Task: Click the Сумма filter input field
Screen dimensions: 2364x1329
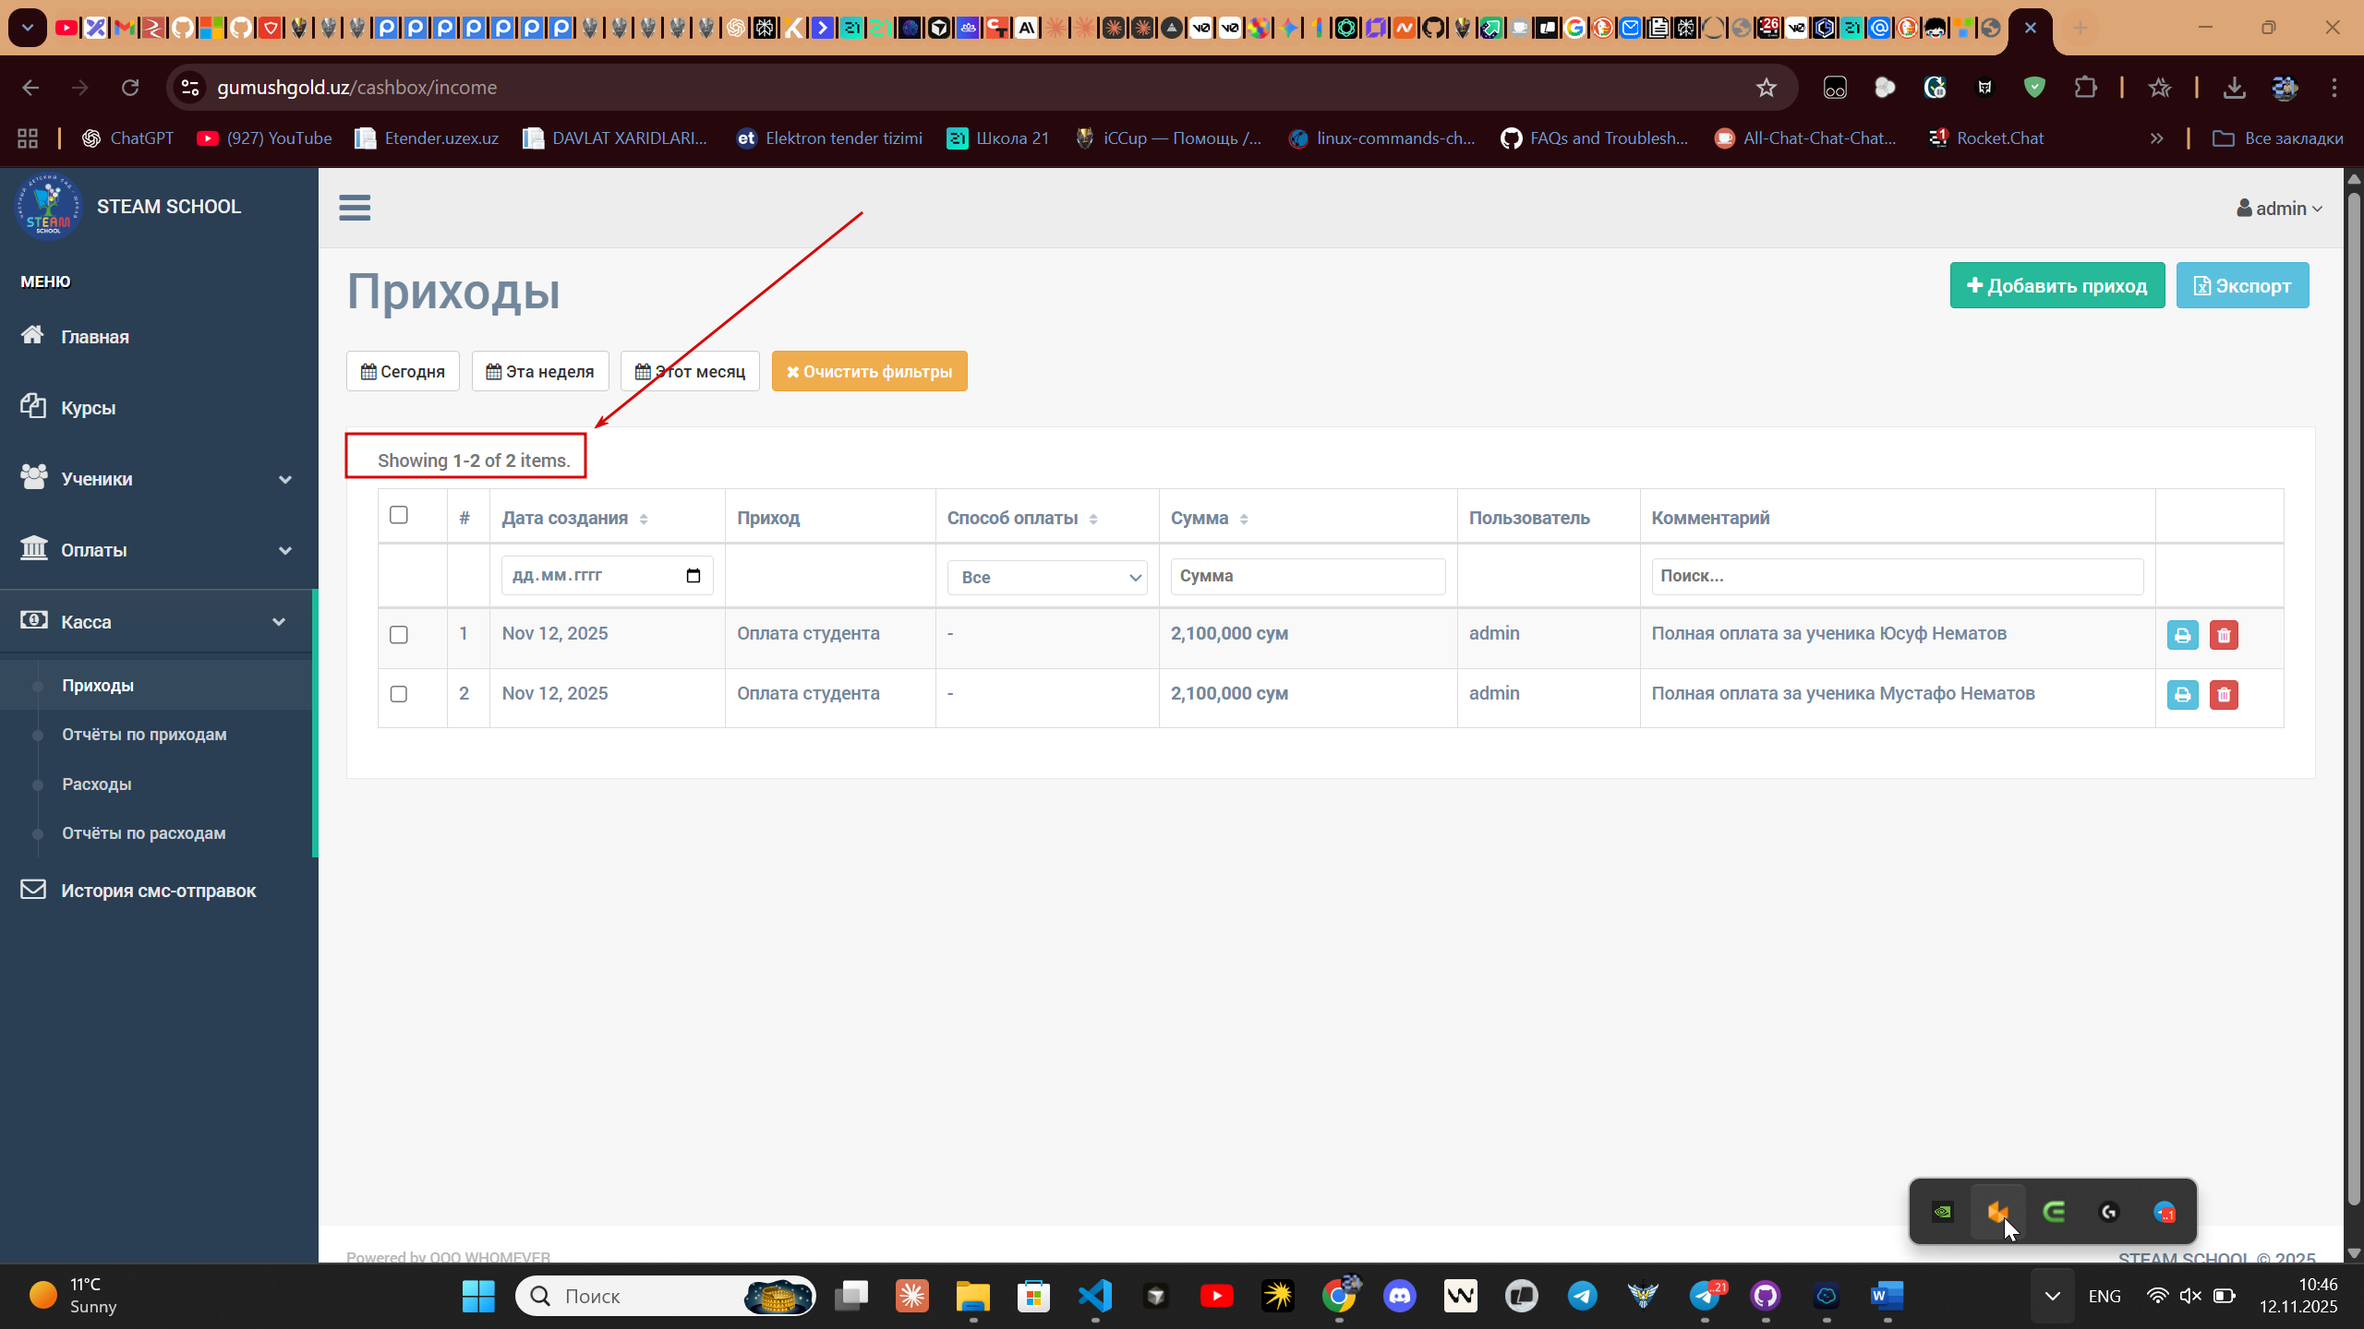Action: pos(1308,576)
